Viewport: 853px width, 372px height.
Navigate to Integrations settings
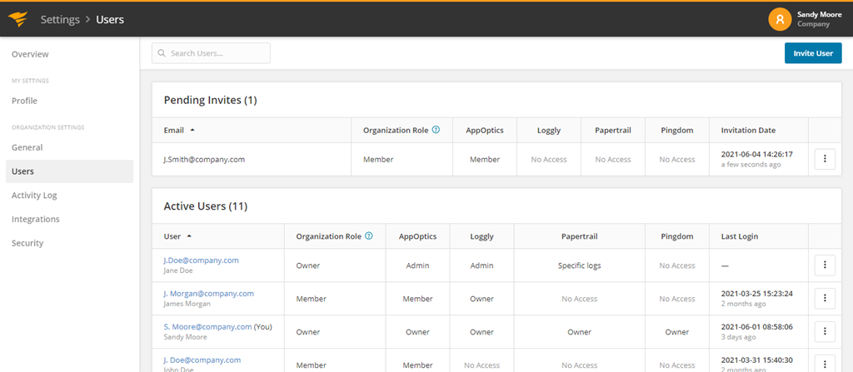pos(35,219)
